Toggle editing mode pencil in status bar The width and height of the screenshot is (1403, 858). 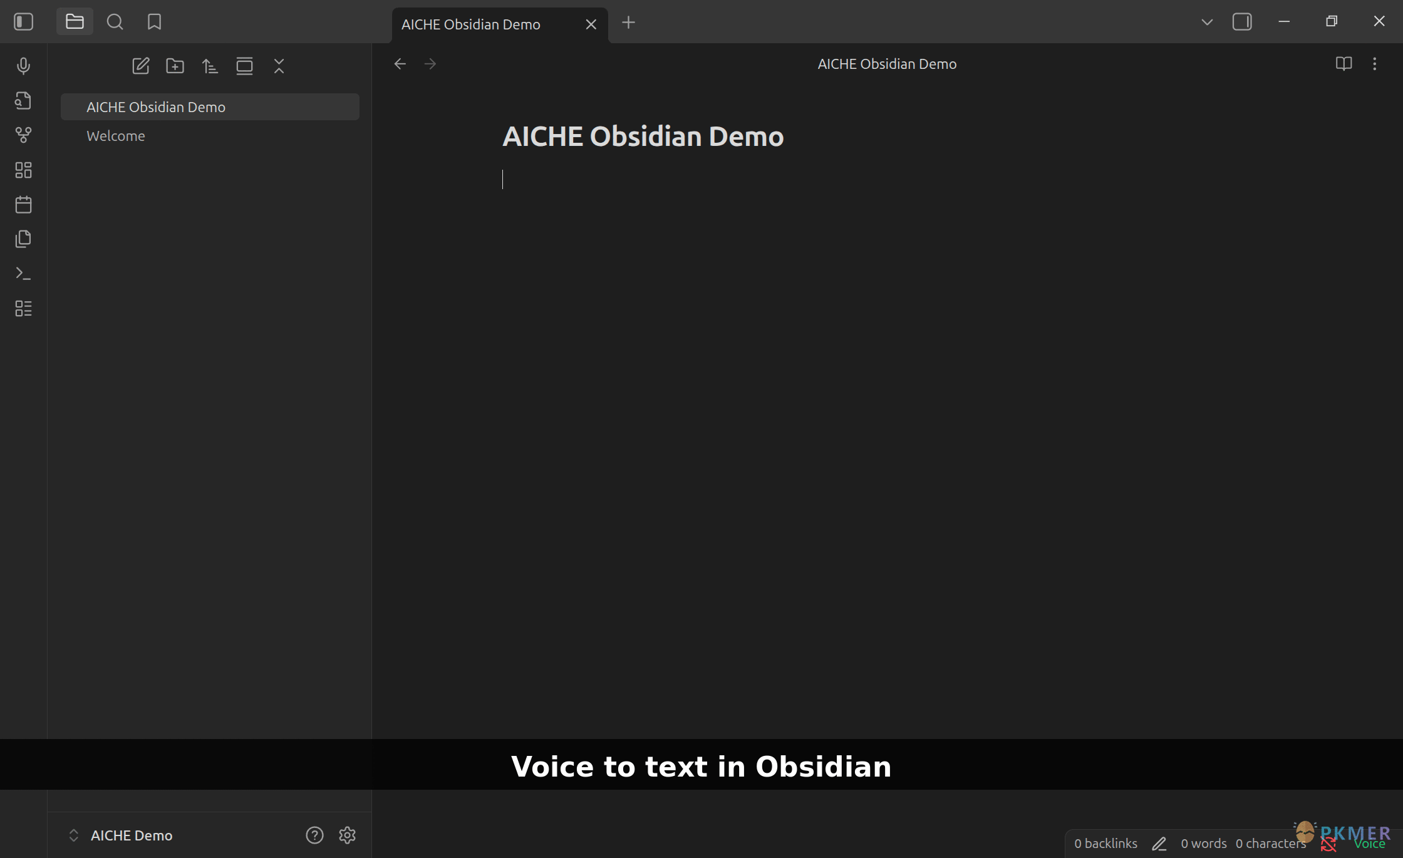point(1159,844)
